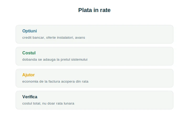Click the text "costul total, nu doar rata lunara"
The height and width of the screenshot is (115, 189).
pyautogui.click(x=48, y=103)
